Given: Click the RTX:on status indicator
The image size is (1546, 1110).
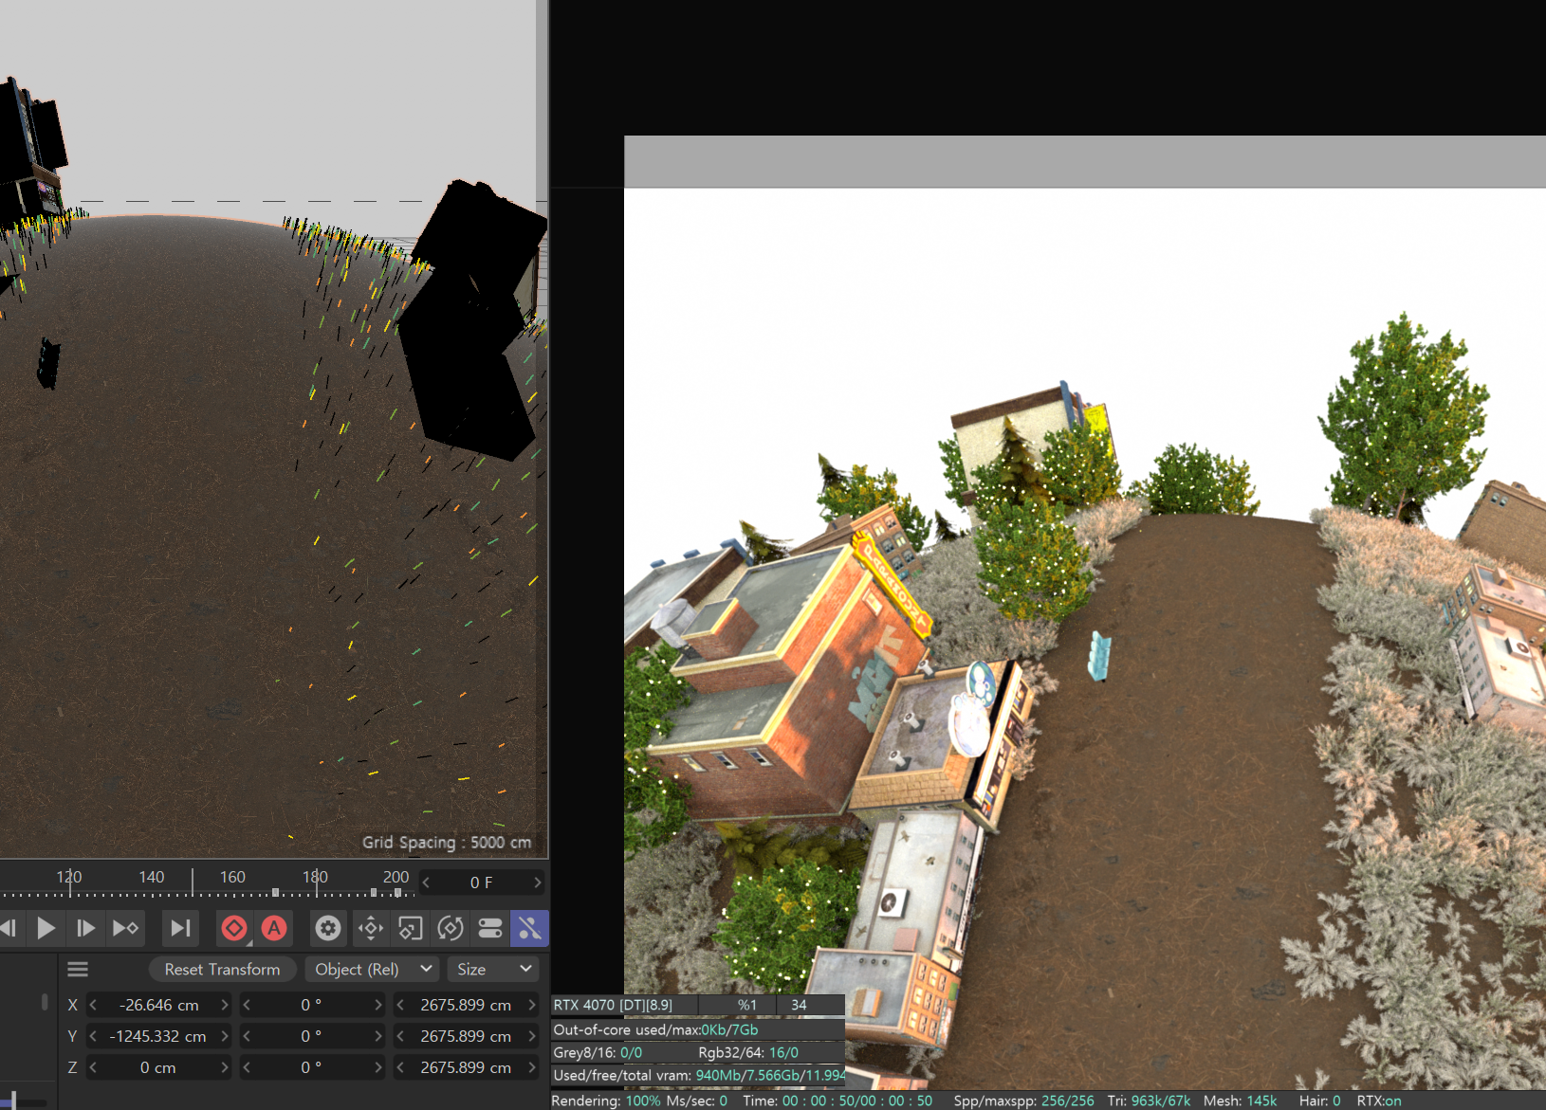Looking at the screenshot, I should [x=1378, y=1101].
